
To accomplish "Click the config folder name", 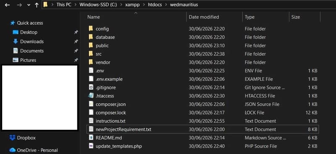I will [x=102, y=29].
